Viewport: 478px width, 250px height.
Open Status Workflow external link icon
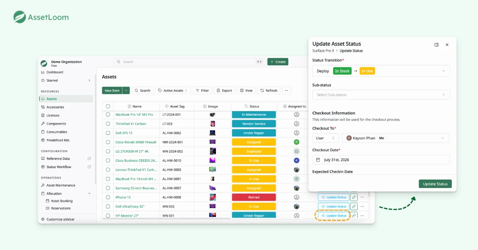89,167
